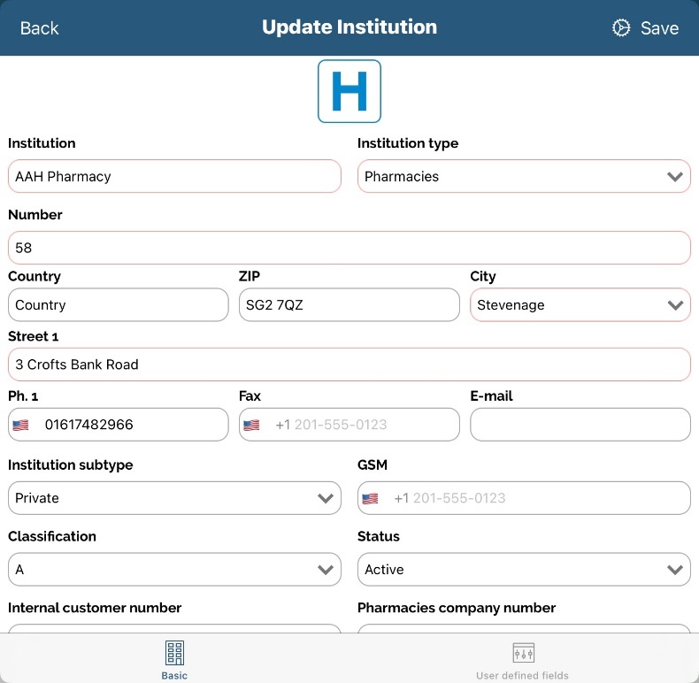Screen dimensions: 699x683
Task: Click the gear icon next to Save
Action: pos(621,27)
